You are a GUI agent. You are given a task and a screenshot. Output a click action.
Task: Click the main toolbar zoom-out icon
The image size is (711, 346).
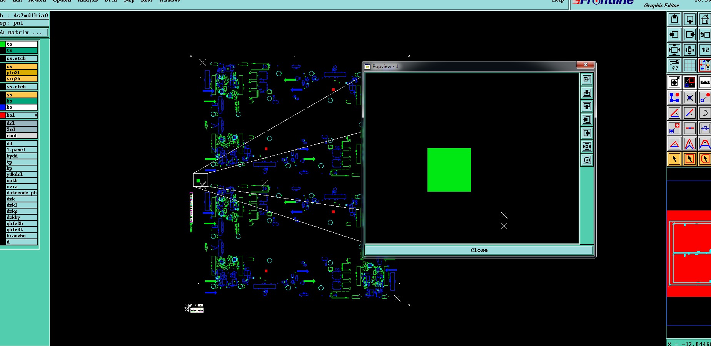click(690, 50)
